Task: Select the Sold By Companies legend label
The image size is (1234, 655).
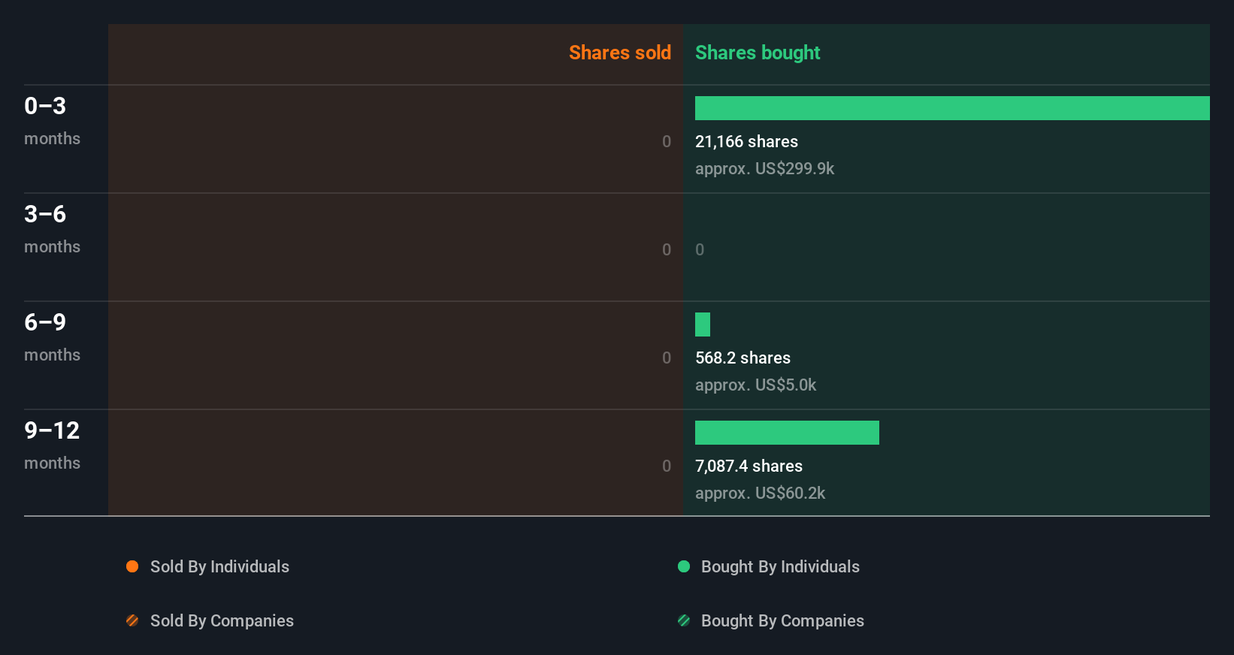Action: [222, 620]
